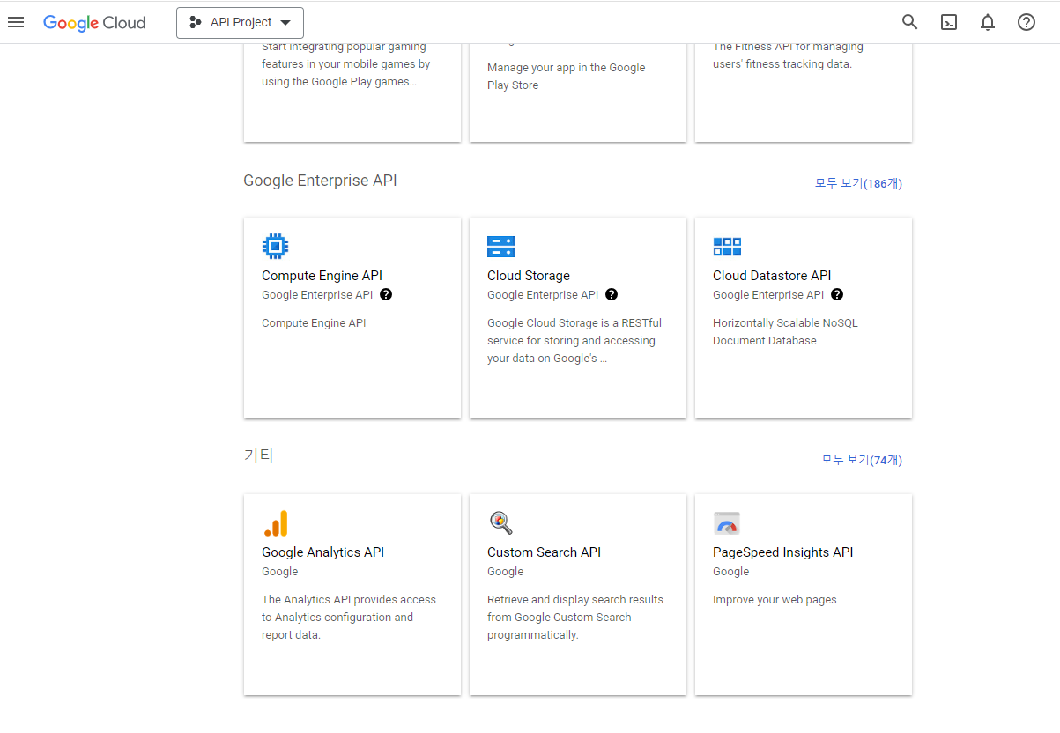Click the Compute Engine chip icon
Viewport: 1060px width, 733px height.
[275, 246]
